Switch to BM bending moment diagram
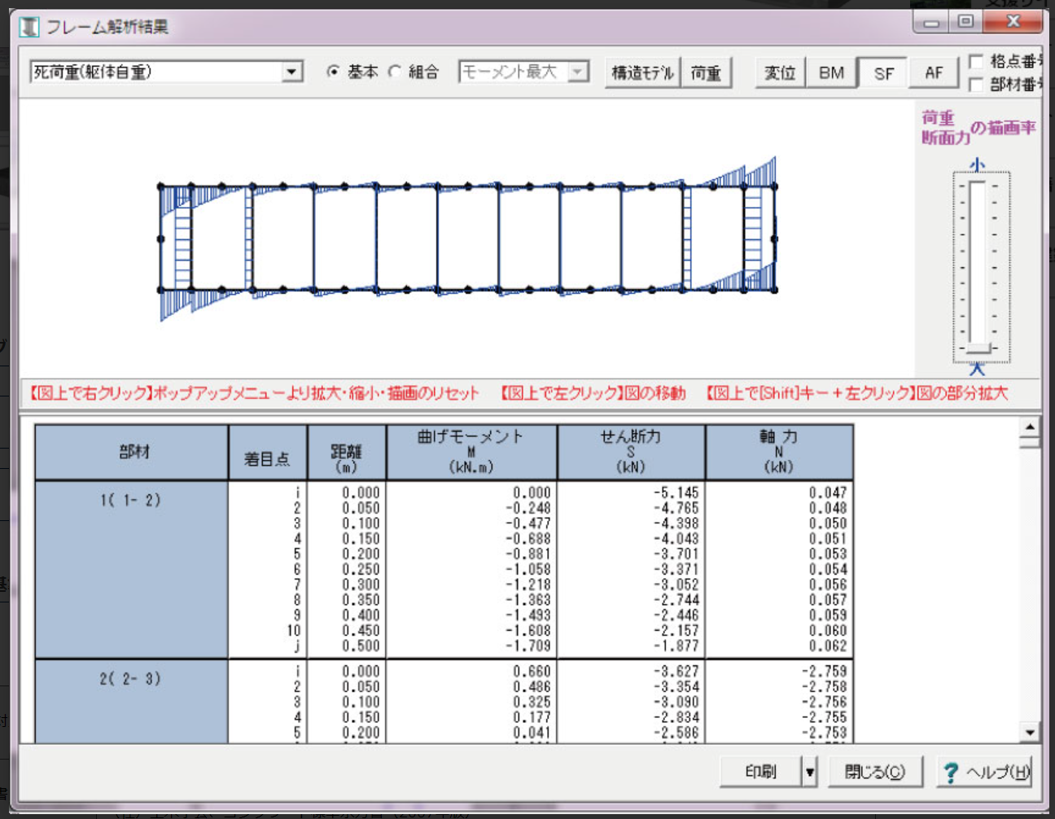 click(x=831, y=73)
